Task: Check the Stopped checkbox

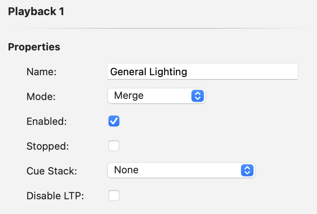Action: click(x=114, y=146)
